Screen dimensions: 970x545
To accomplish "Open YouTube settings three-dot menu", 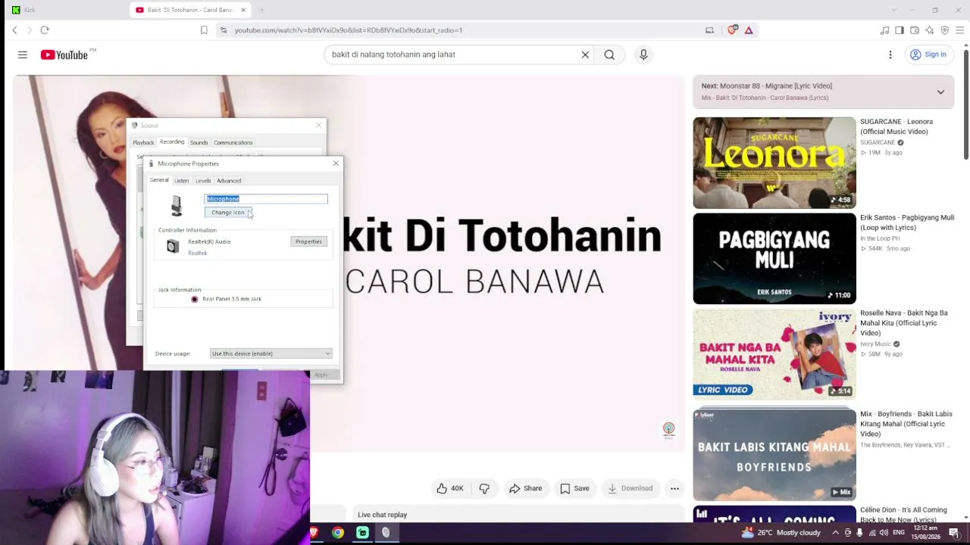I will (x=890, y=54).
